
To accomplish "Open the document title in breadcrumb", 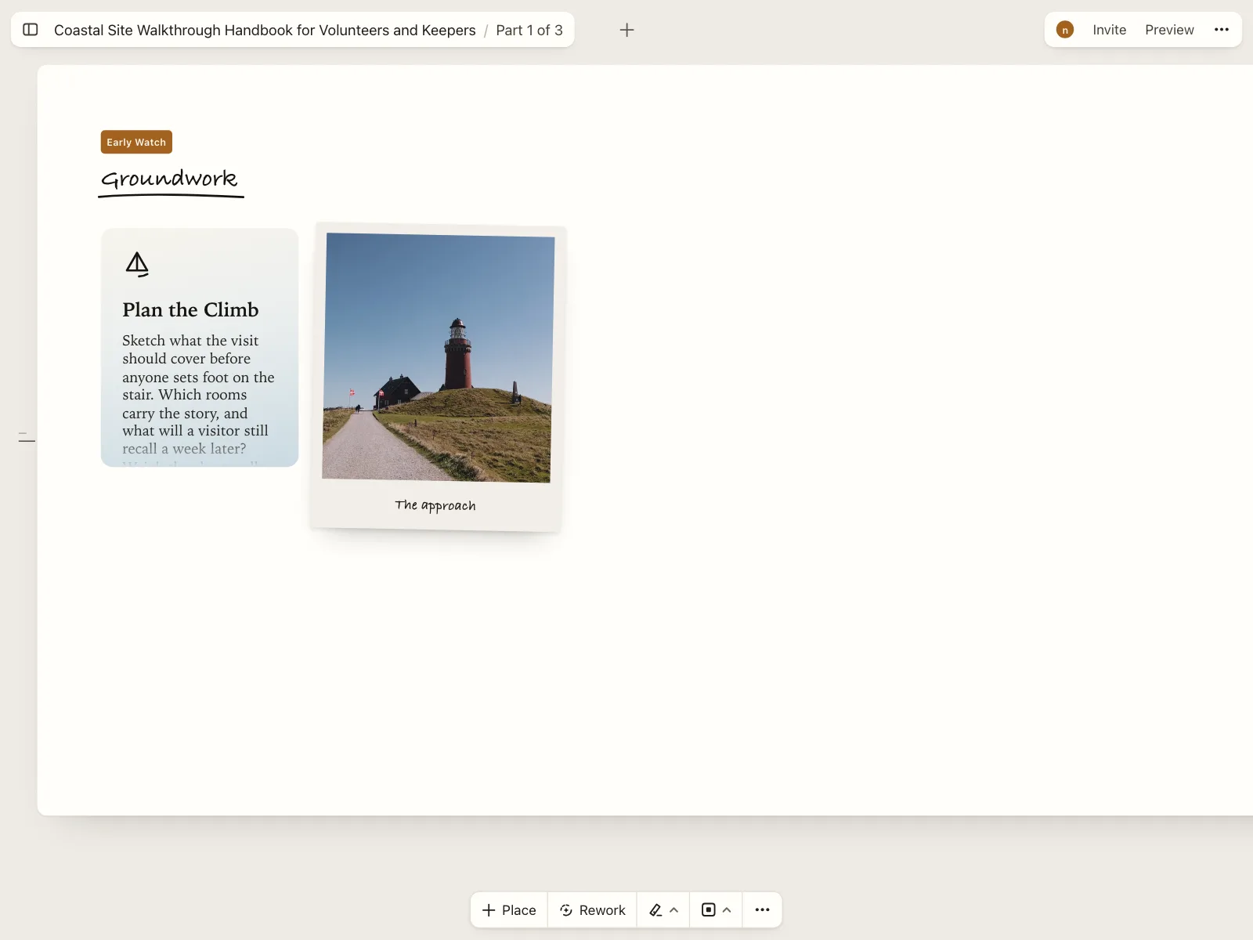I will (x=265, y=30).
